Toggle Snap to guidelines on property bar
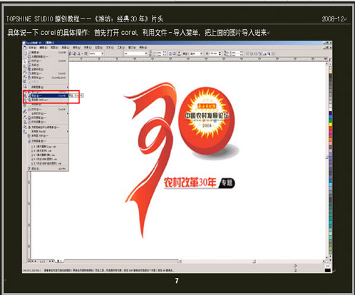The image size is (355, 295). tap(252, 53)
